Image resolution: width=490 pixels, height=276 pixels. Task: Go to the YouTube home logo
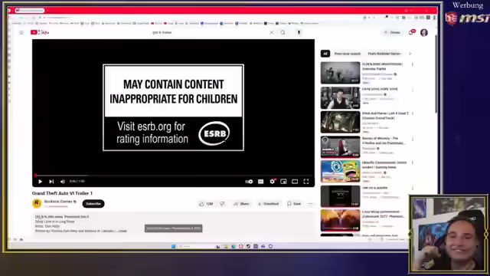tap(39, 32)
